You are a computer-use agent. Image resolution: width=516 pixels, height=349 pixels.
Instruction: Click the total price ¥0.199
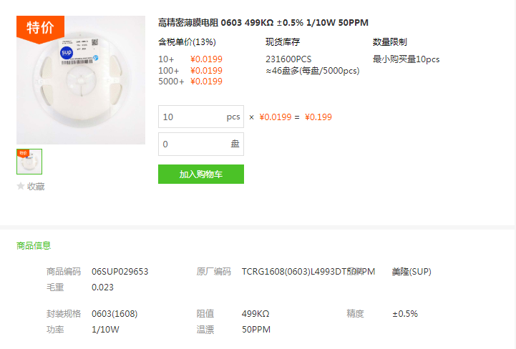tap(318, 117)
